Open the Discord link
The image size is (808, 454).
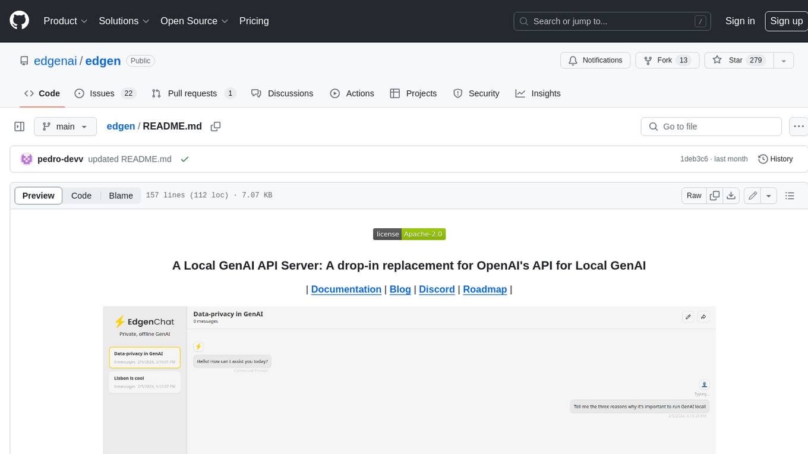[437, 289]
